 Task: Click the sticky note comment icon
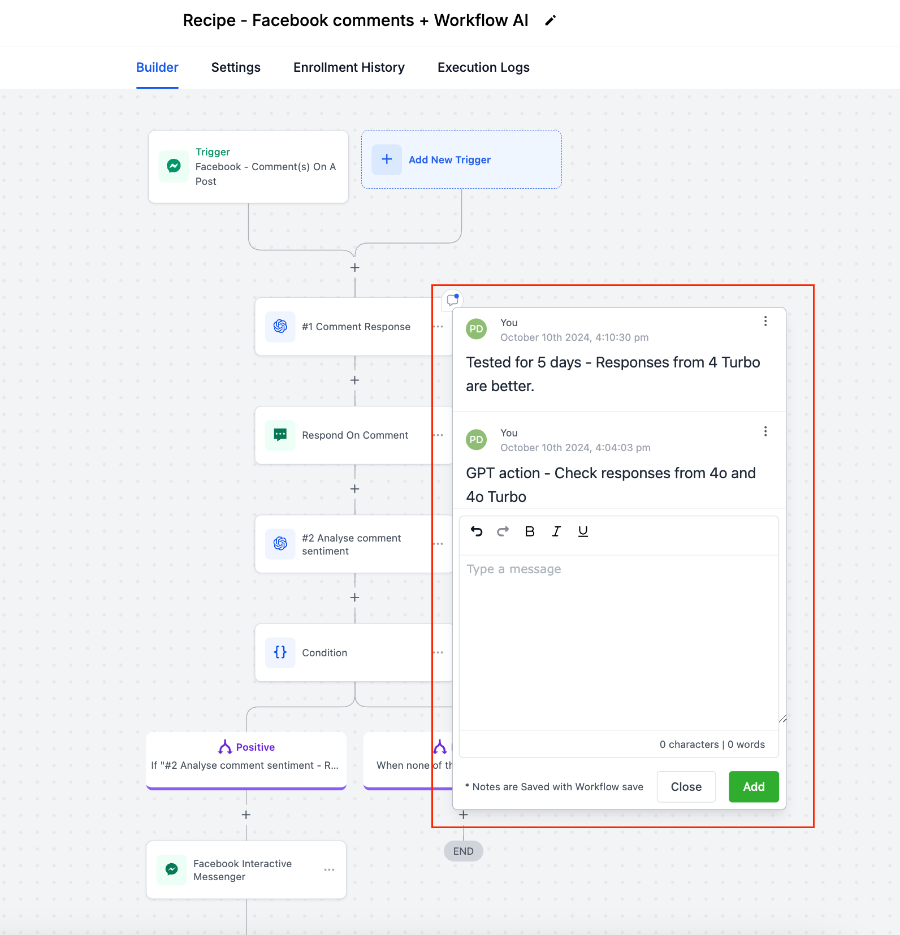pos(452,300)
